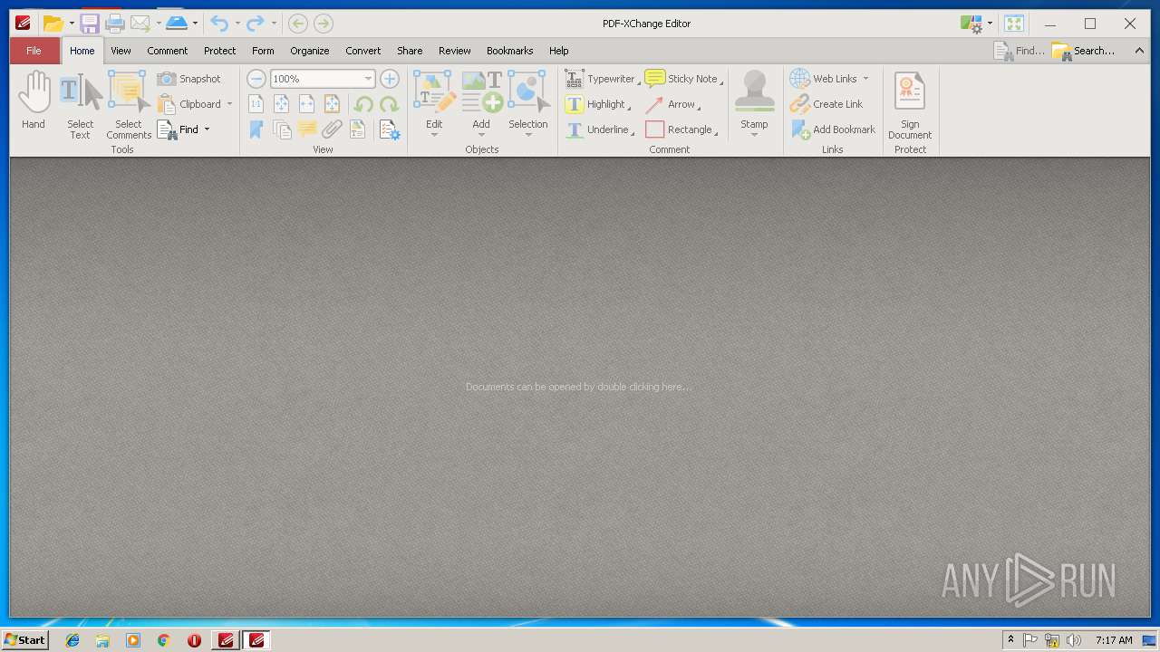The height and width of the screenshot is (652, 1160).
Task: Open Search… in the top-right corner
Action: (x=1084, y=51)
